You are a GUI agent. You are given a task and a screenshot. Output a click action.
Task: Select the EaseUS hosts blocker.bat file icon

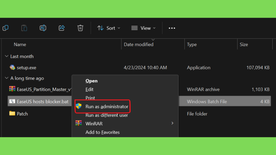(x=12, y=101)
